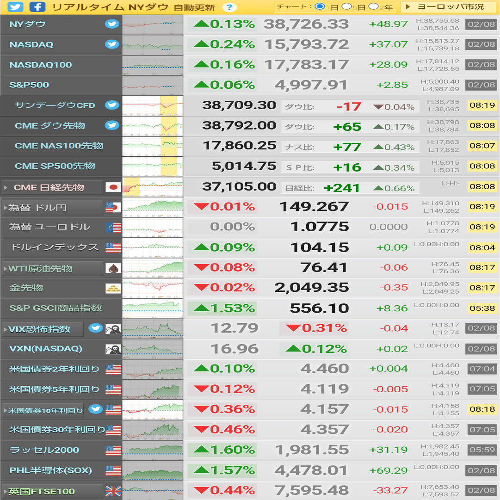Click the Twitter share icon in header
This screenshot has width=500, height=500.
coord(15,6)
